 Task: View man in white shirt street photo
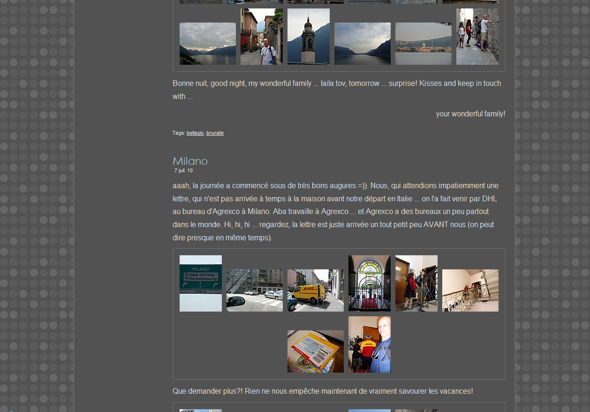tap(261, 37)
